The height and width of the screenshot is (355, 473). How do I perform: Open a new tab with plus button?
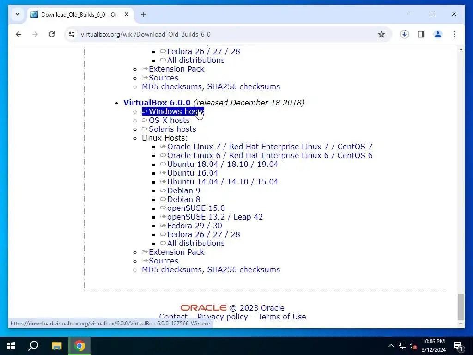[143, 14]
